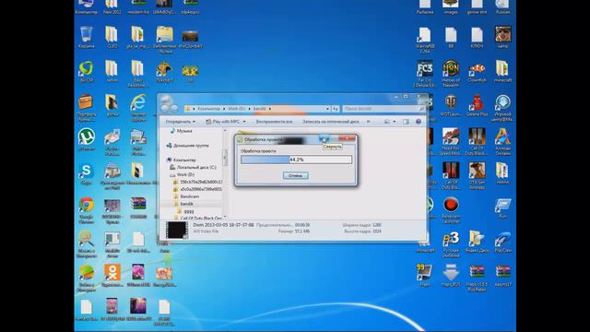590x332 pixels.
Task: Click Воспроизвести все in Explorer toolbar
Action: (274, 122)
